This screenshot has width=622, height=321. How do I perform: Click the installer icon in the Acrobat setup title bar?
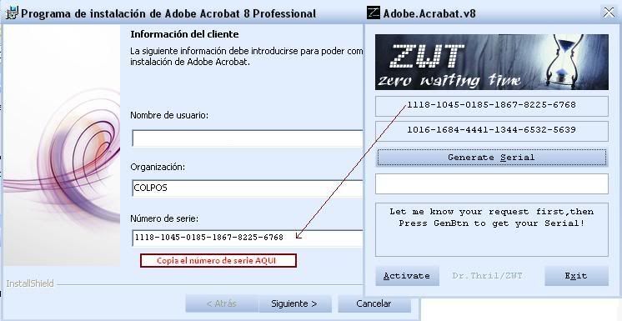[x=13, y=13]
